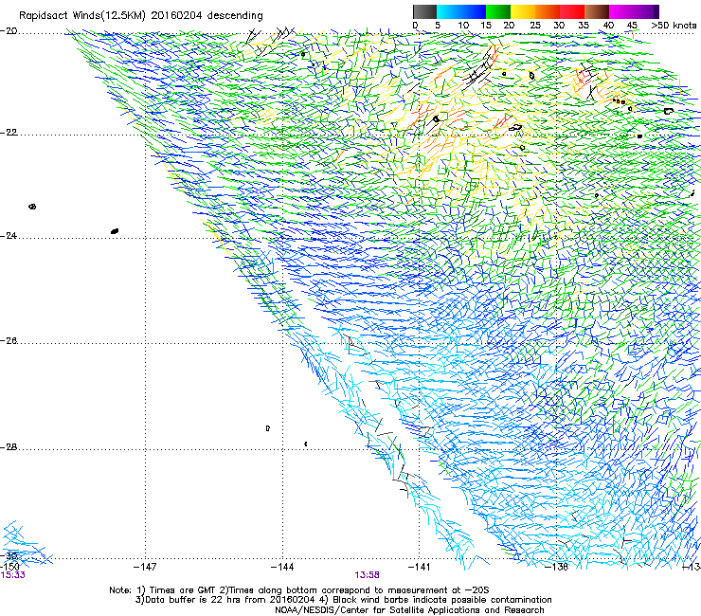This screenshot has height=616, width=701.
Task: Click the '-22' latitude label
Action: coord(9,132)
